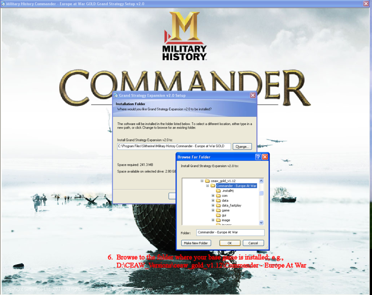Expand the com folder node

tap(213, 196)
